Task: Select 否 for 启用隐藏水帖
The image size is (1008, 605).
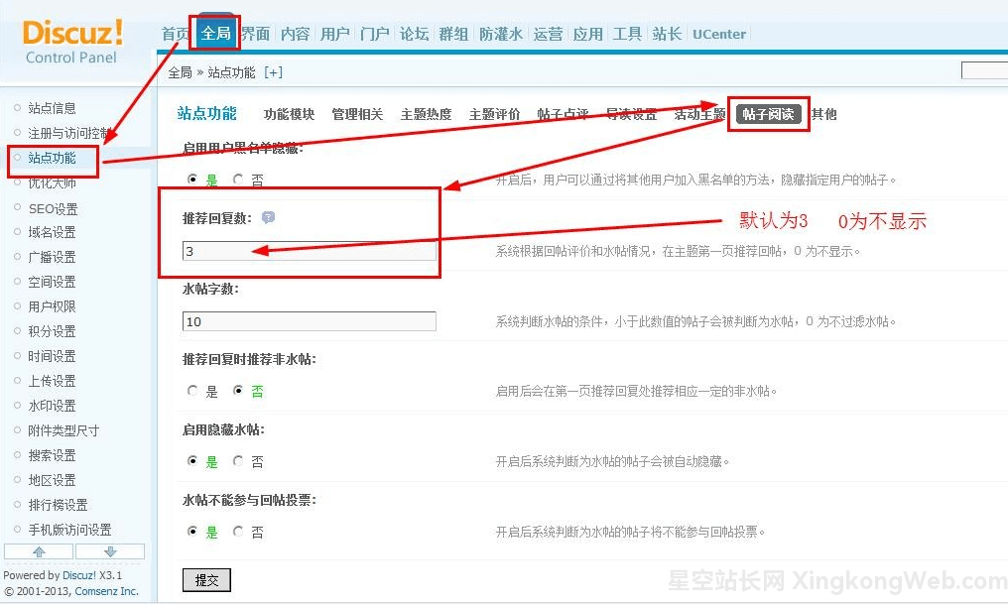Action: tap(236, 461)
